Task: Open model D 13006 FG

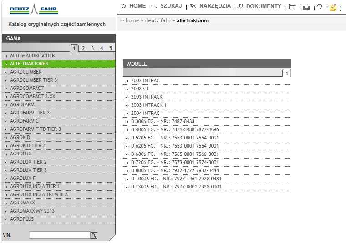Action: click(207, 187)
